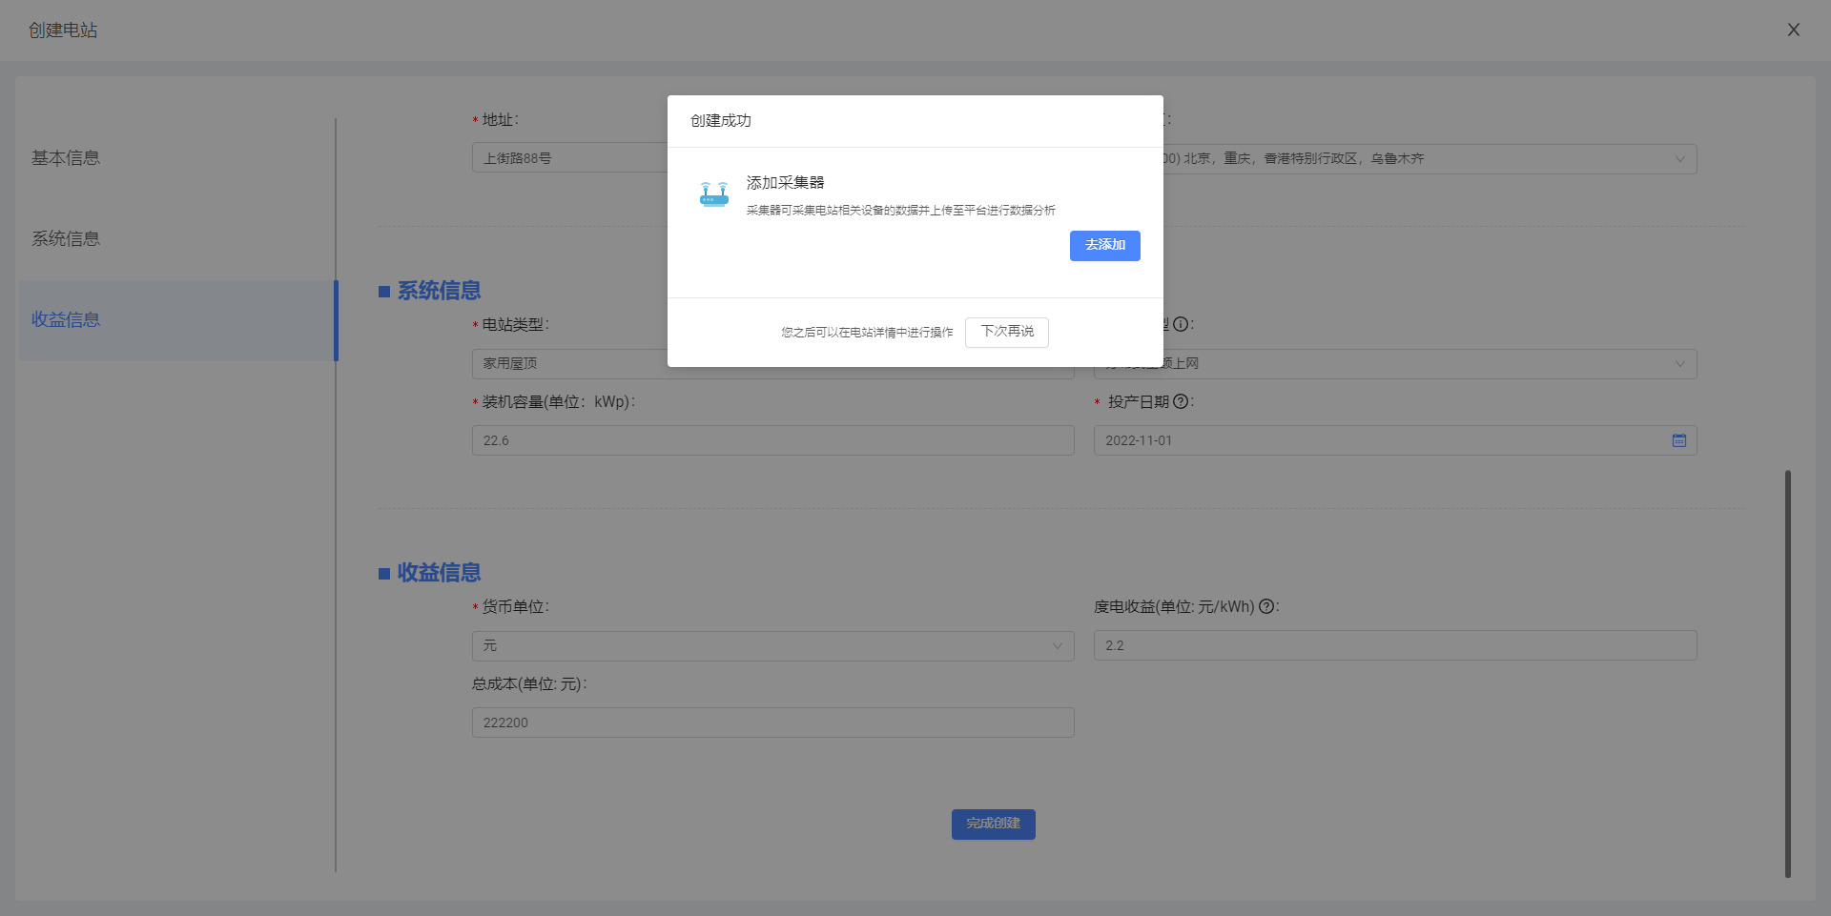Switch to 系统信息 sidebar tab
Image resolution: width=1831 pixels, height=916 pixels.
pos(66,239)
